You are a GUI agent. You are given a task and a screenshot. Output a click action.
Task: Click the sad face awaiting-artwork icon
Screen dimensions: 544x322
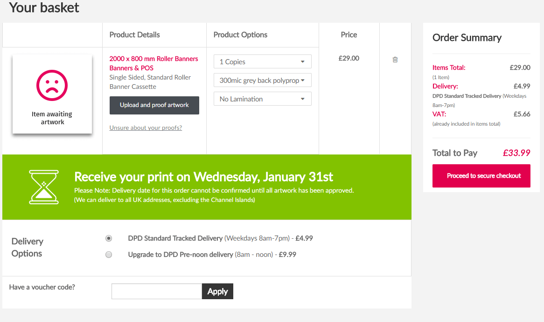[x=52, y=86]
